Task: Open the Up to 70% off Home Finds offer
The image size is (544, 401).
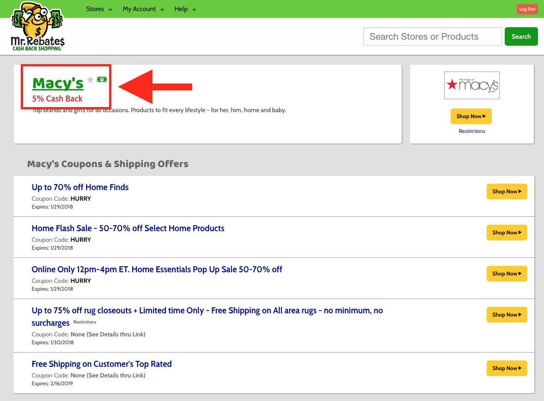Action: [x=80, y=187]
